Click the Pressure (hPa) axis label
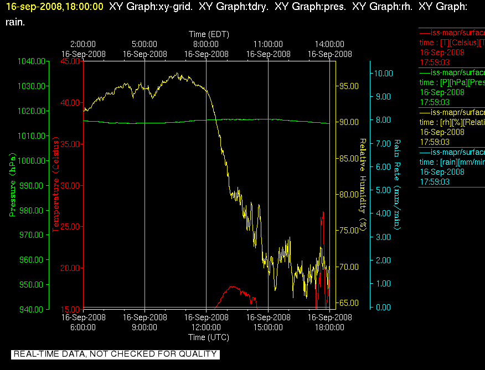Viewport: 485px width, 370px height. point(12,185)
